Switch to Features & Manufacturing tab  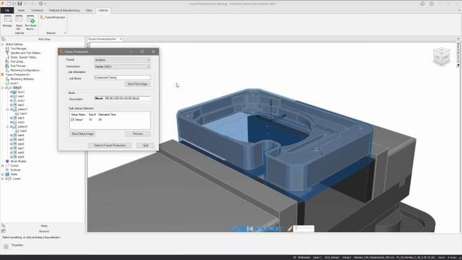pyautogui.click(x=64, y=10)
